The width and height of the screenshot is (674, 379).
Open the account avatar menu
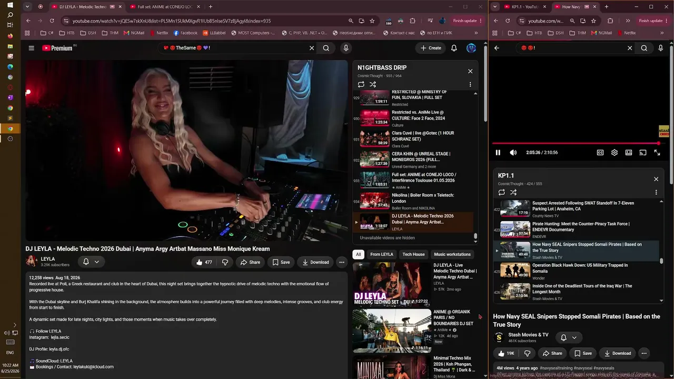click(x=471, y=48)
